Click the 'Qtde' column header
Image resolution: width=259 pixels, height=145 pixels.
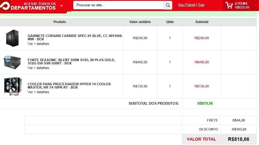coord(170,22)
